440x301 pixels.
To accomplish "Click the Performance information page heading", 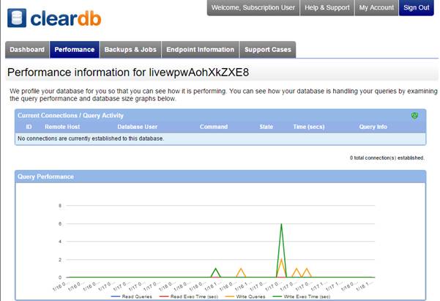I will pos(128,73).
